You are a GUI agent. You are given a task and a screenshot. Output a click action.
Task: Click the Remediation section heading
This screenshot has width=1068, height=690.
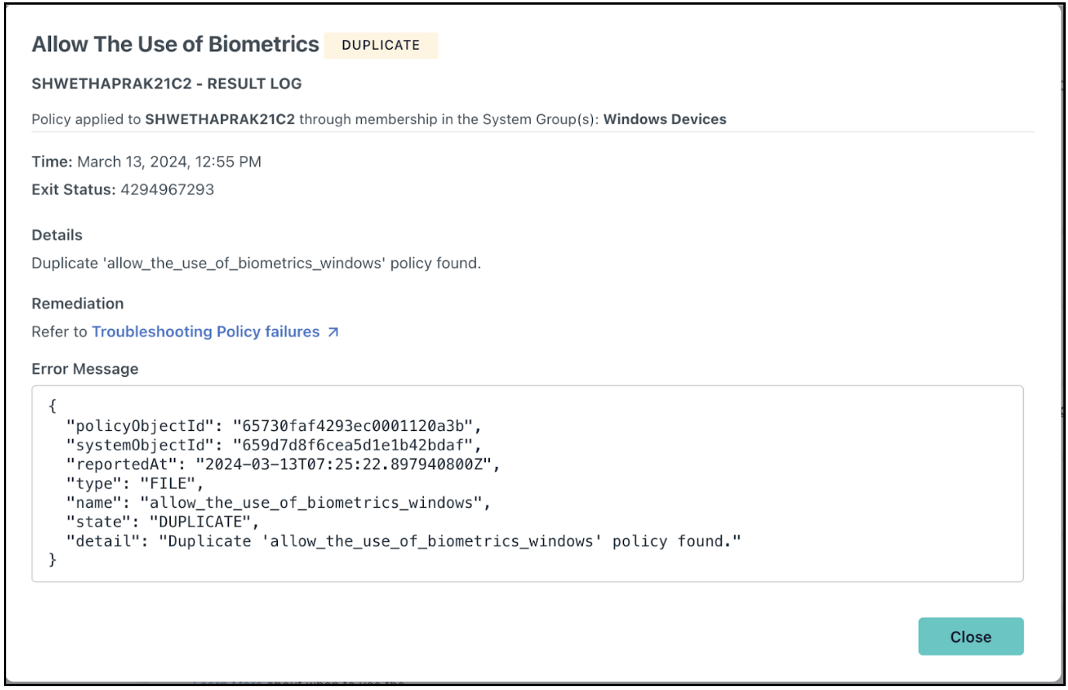pyautogui.click(x=78, y=304)
